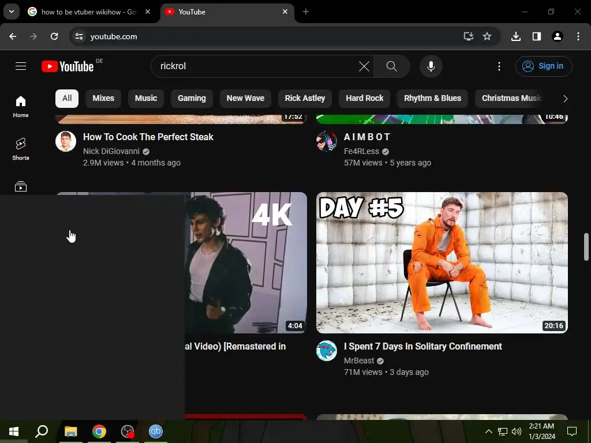
Task: View site information icon in address bar
Action: pyautogui.click(x=78, y=36)
